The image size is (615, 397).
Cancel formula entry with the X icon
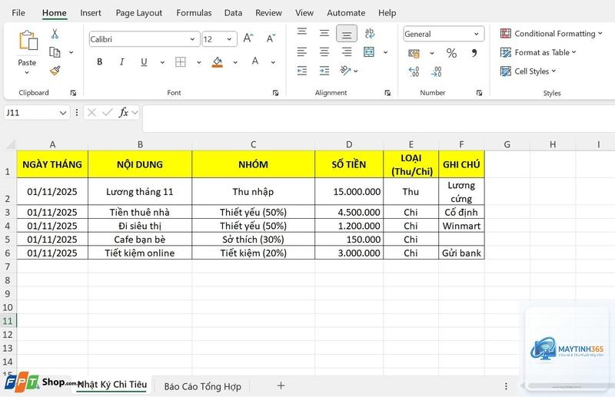(x=91, y=113)
